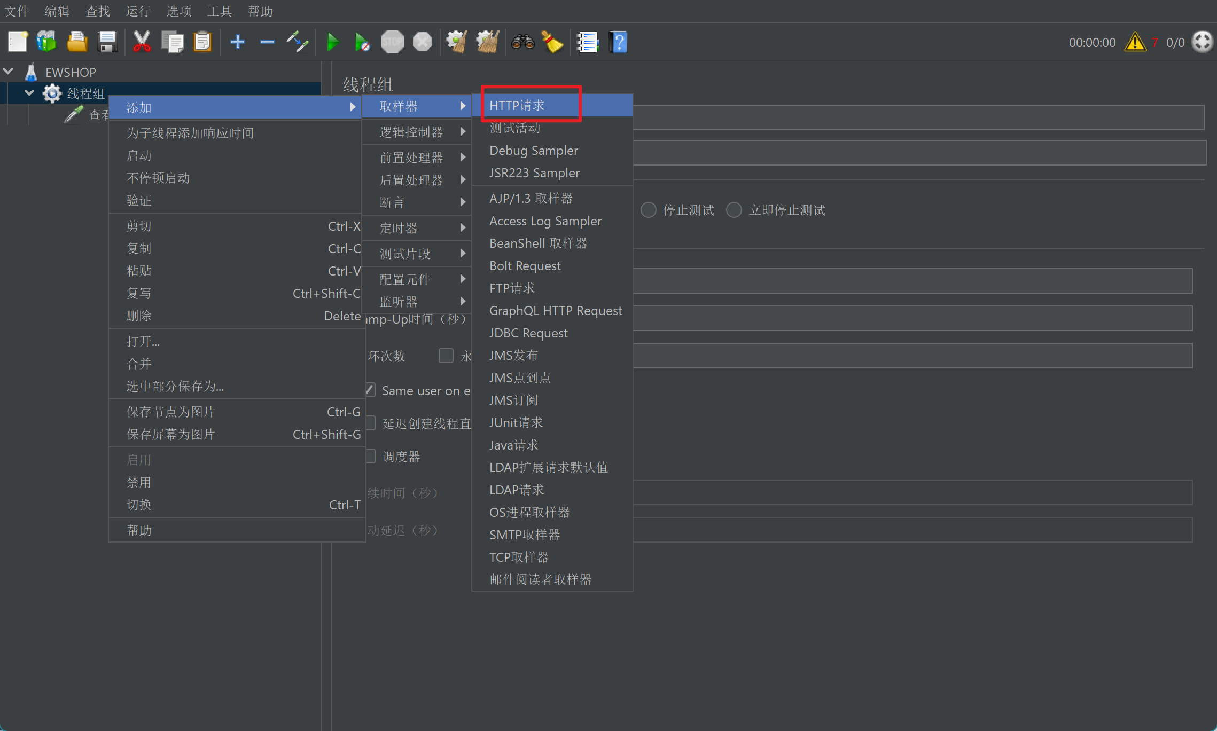This screenshot has width=1217, height=731.
Task: Collapse the 线程组 tree node
Action: pos(29,93)
